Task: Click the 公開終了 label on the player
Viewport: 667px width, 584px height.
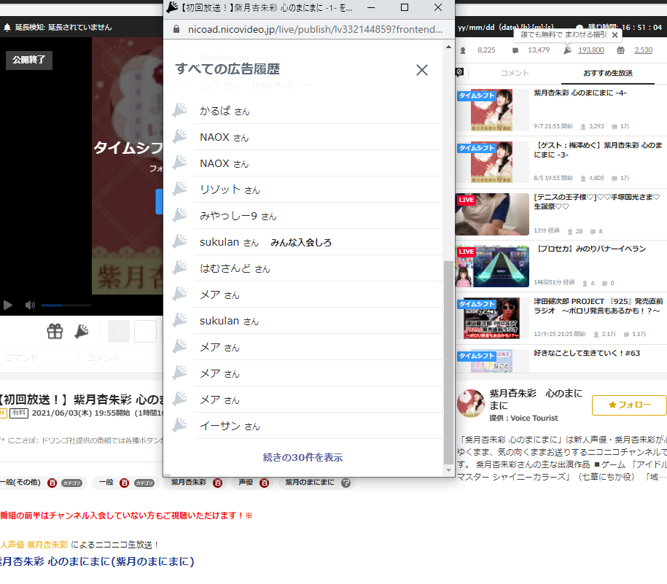Action: pyautogui.click(x=29, y=60)
